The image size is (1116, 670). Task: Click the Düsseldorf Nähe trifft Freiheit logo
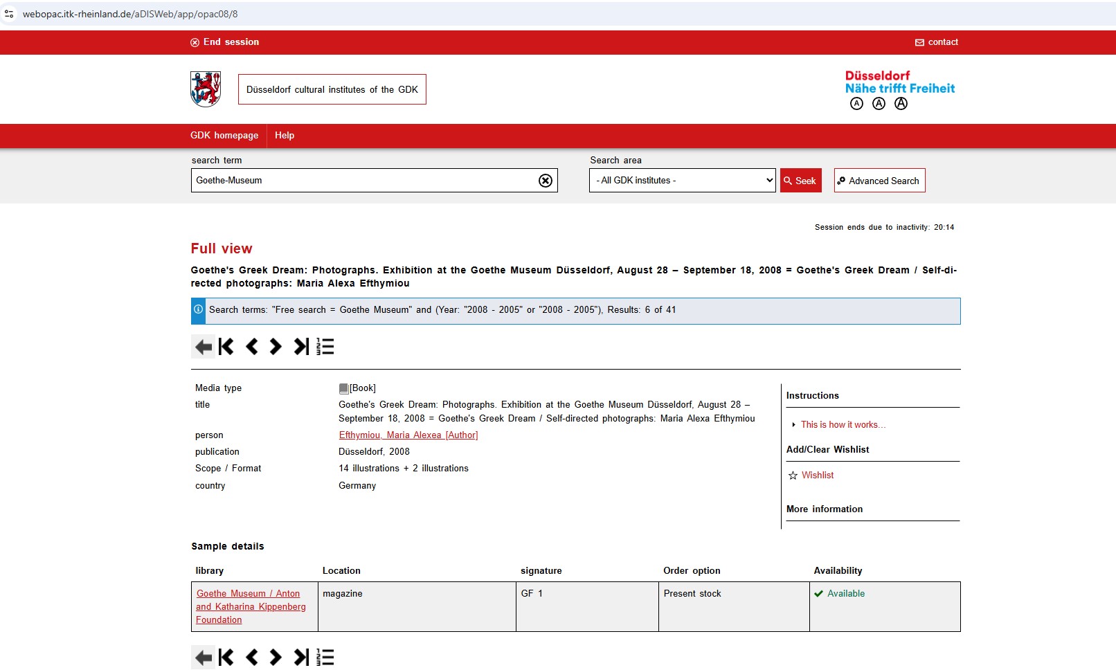(900, 82)
